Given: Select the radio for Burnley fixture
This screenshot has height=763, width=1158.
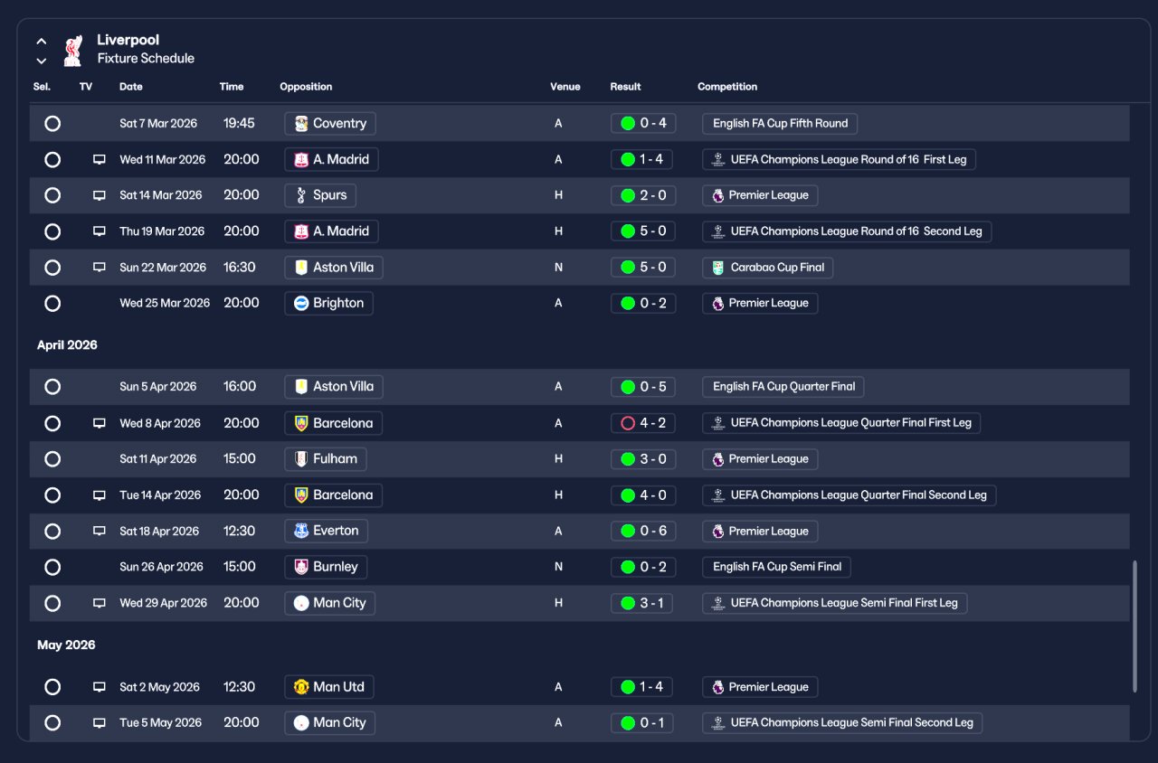Looking at the screenshot, I should click(x=52, y=567).
